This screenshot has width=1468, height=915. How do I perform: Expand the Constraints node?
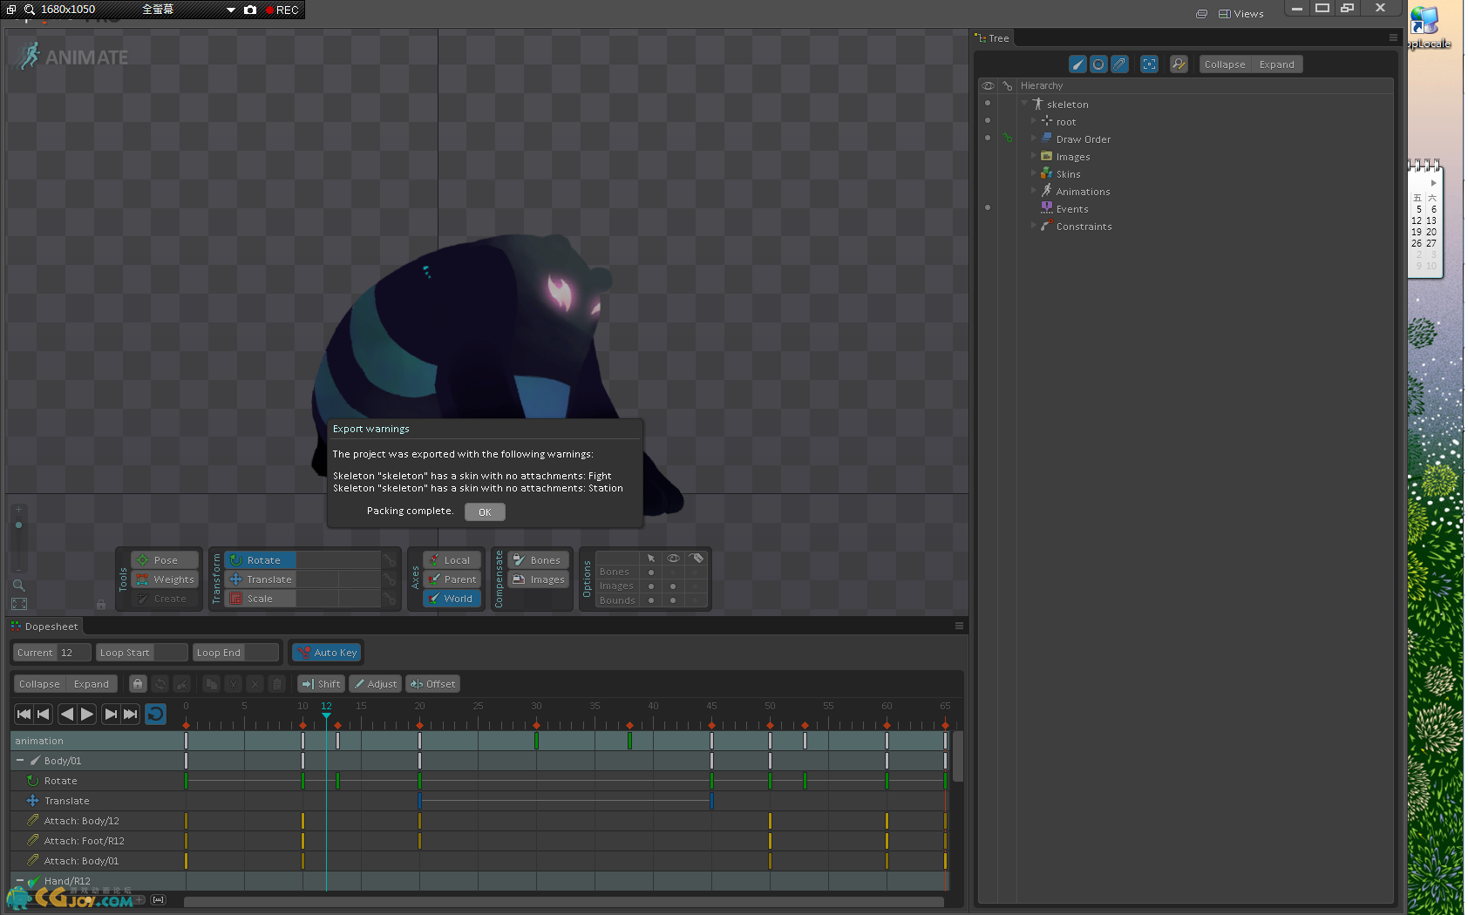point(1034,225)
